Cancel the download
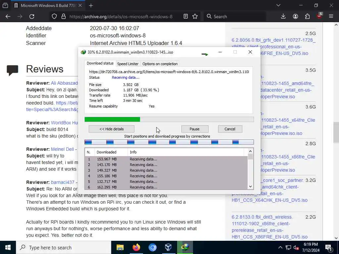 pos(230,129)
